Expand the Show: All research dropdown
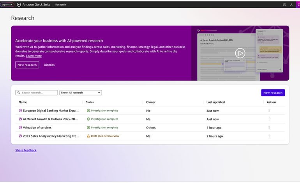Screen dimensions: 300x183 coord(81,93)
